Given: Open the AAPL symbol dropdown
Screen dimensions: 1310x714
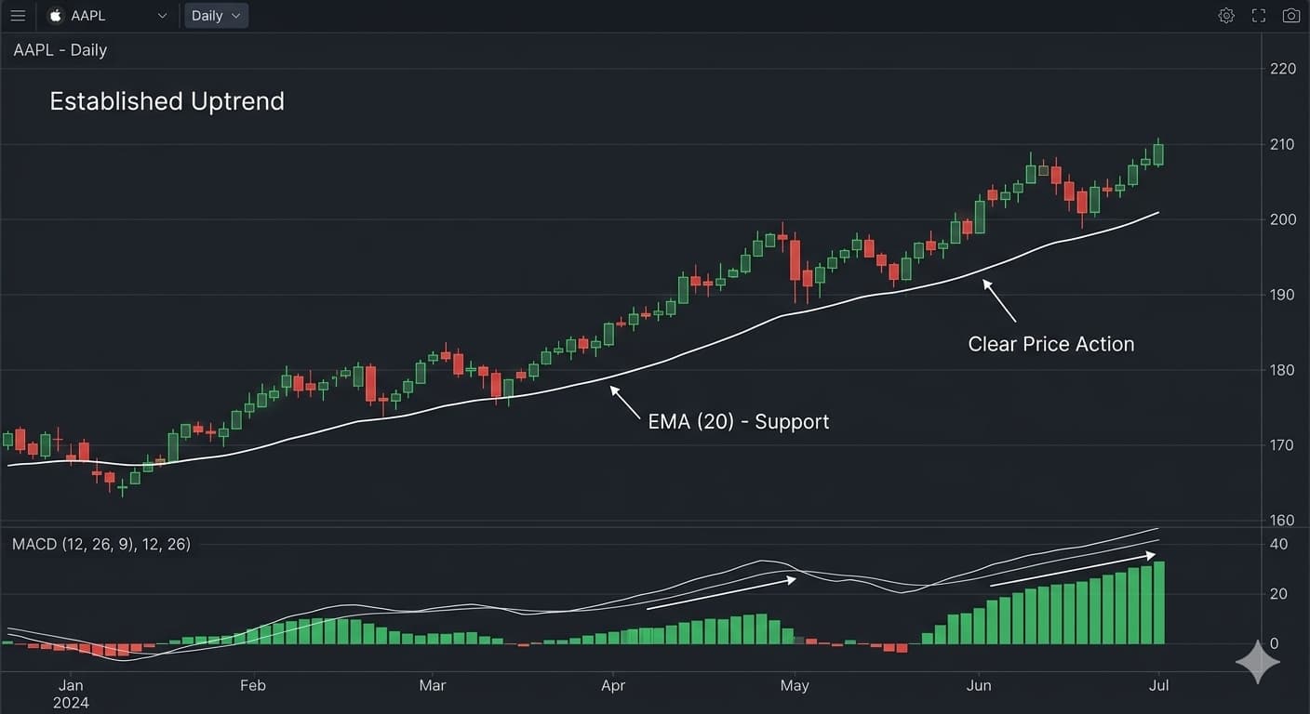Looking at the screenshot, I should point(110,16).
